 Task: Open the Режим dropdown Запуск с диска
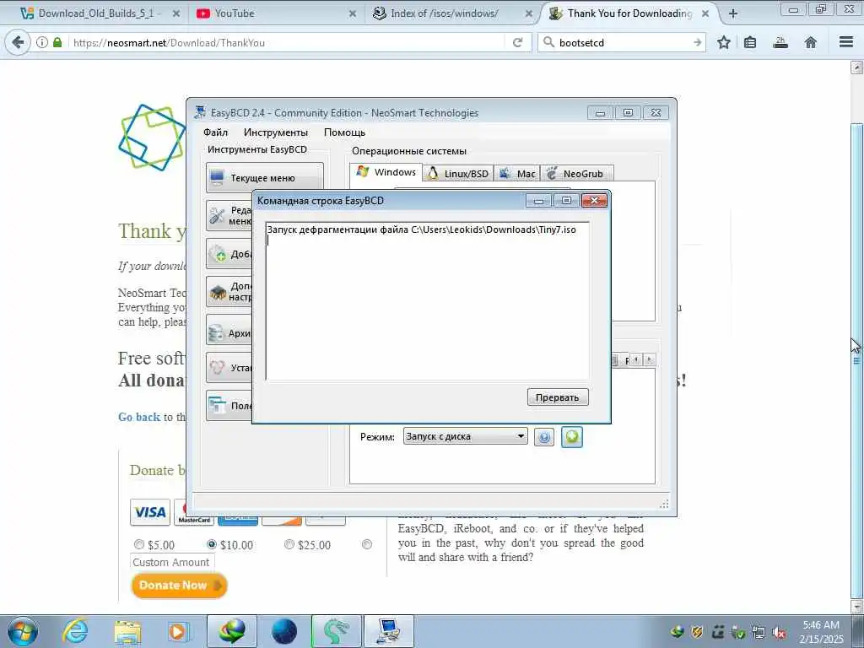pos(465,436)
